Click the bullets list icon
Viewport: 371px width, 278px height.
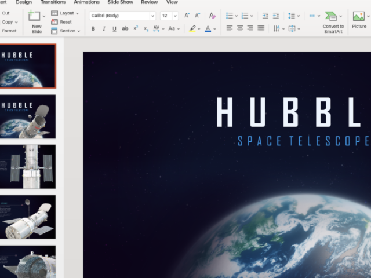(230, 16)
